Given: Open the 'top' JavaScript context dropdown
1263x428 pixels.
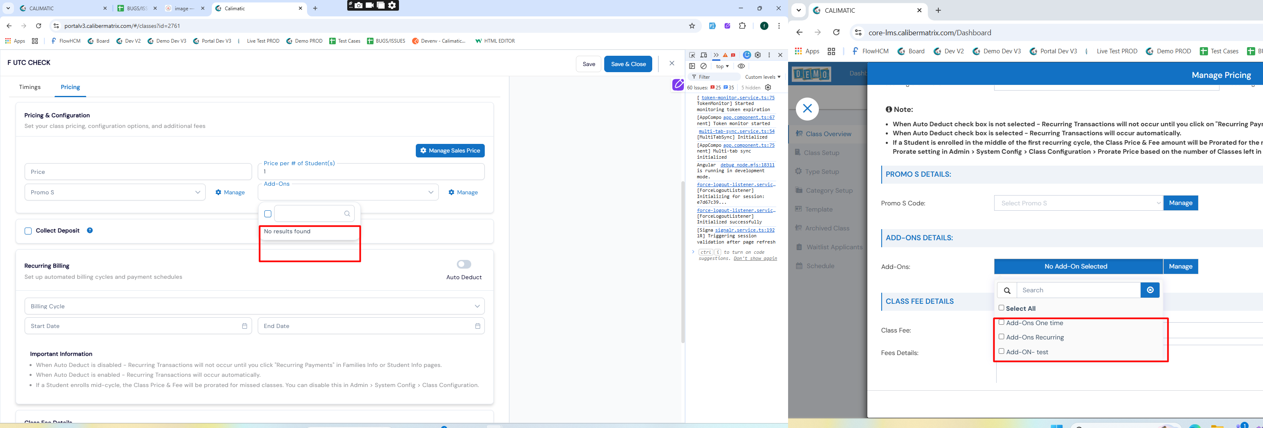Looking at the screenshot, I should click(x=722, y=66).
